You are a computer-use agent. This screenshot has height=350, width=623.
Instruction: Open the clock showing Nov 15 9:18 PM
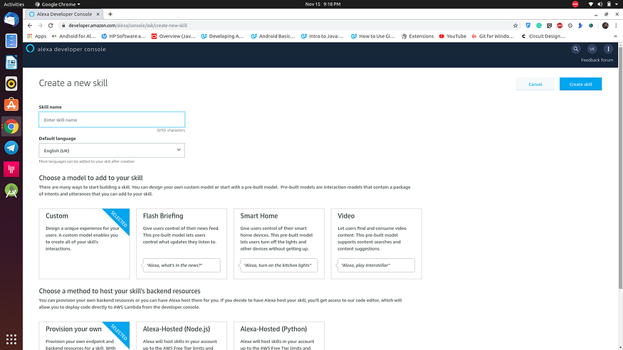pyautogui.click(x=323, y=4)
